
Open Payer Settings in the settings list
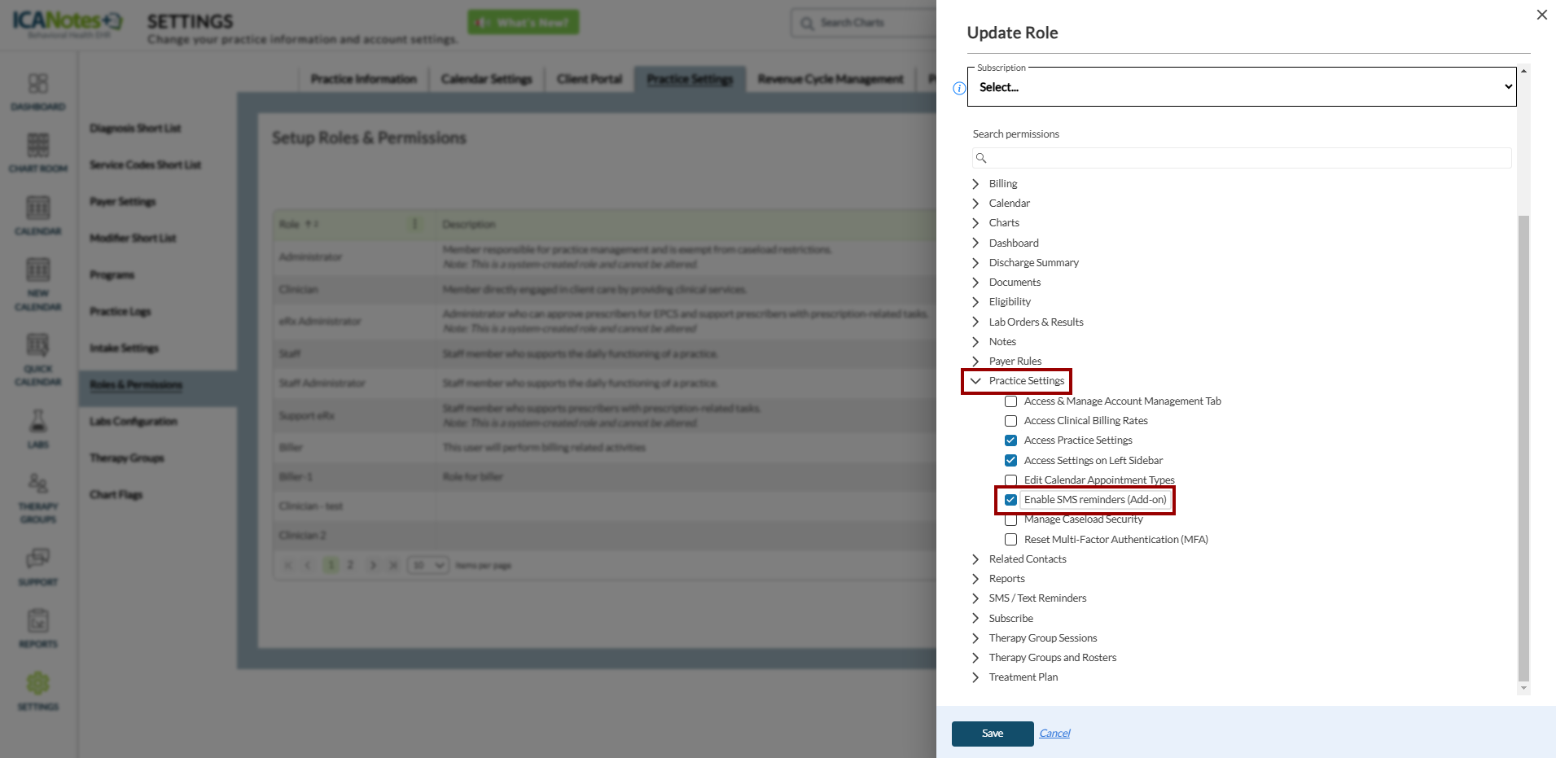[123, 202]
